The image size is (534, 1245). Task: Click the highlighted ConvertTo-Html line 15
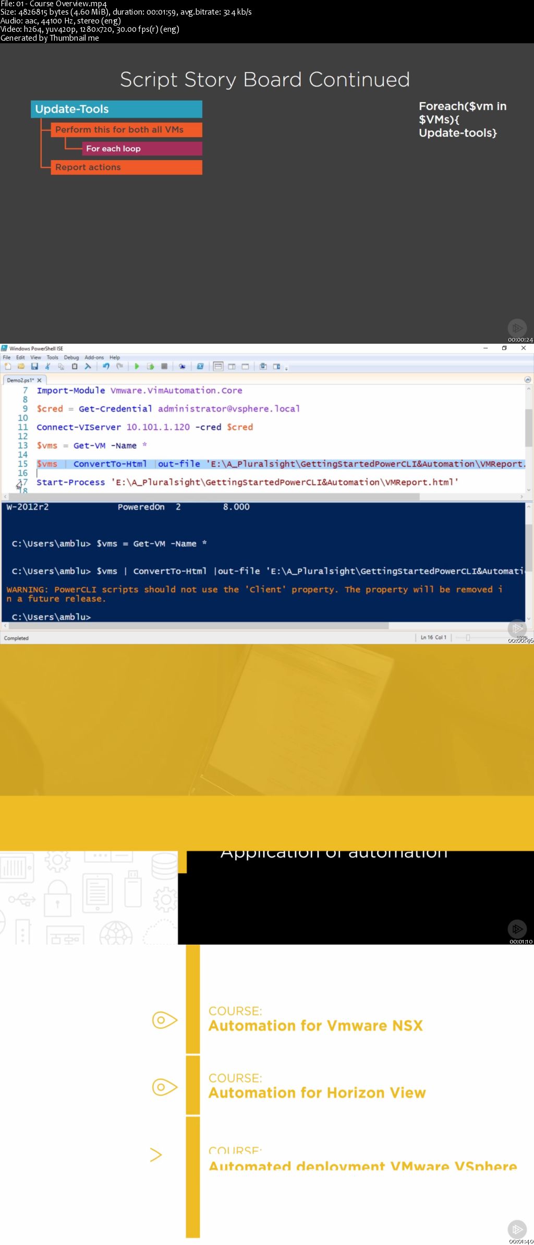[x=281, y=464]
